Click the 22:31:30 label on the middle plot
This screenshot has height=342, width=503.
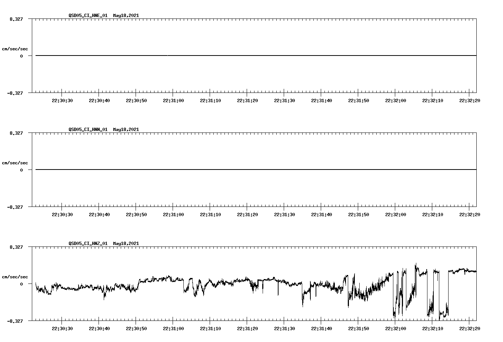284,214
